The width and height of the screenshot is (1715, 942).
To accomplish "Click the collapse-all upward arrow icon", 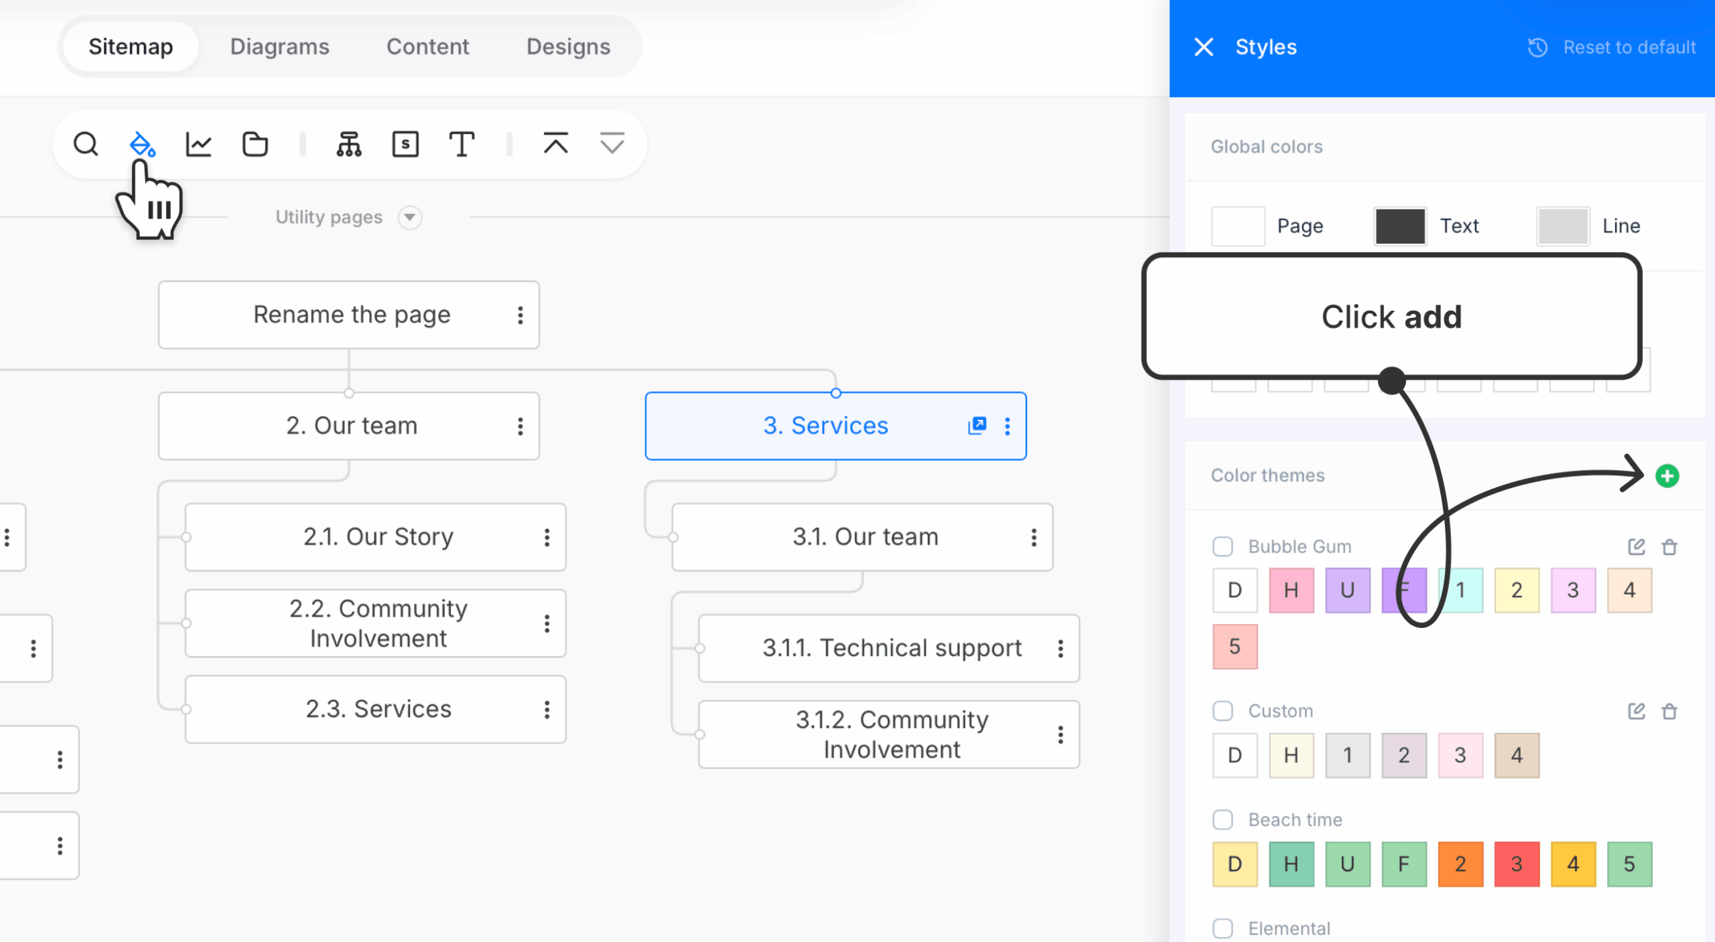I will pos(555,144).
